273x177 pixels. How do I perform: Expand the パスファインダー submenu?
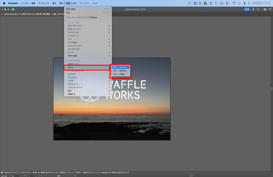[88, 46]
